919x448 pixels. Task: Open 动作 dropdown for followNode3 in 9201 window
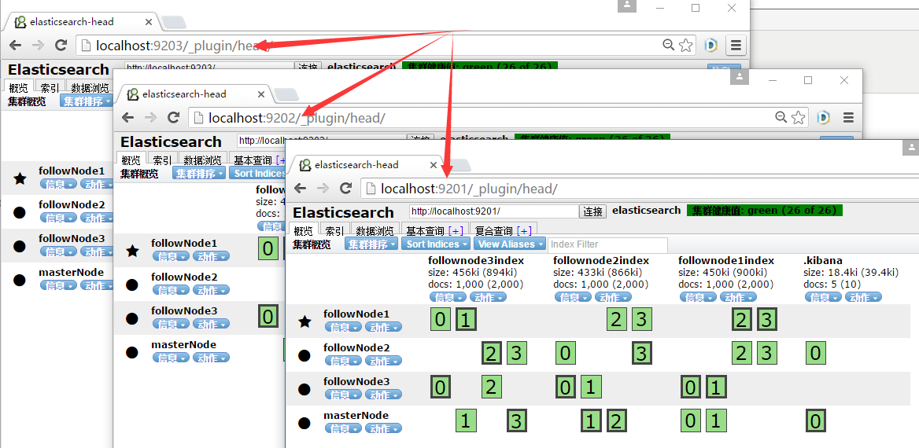383,394
